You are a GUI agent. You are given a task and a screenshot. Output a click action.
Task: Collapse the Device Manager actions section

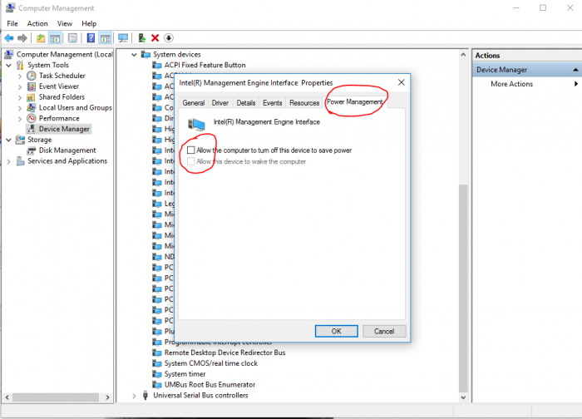click(x=575, y=70)
